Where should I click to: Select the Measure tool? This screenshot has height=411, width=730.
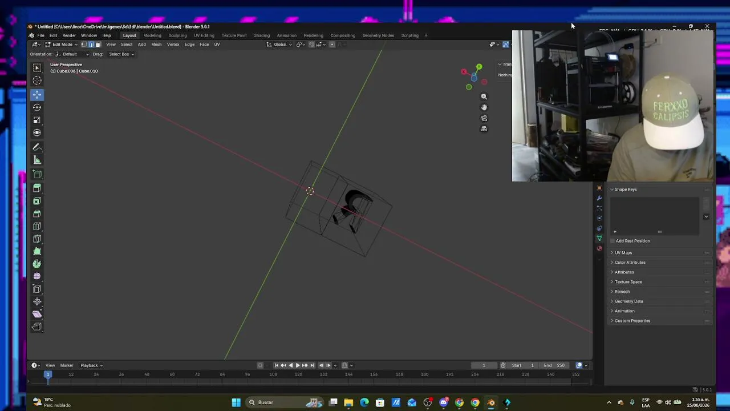click(x=37, y=160)
